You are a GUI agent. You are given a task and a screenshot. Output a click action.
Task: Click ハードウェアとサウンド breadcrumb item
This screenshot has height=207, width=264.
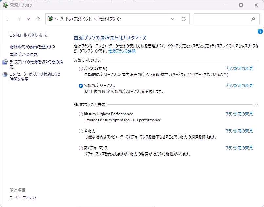pyautogui.click(x=76, y=19)
